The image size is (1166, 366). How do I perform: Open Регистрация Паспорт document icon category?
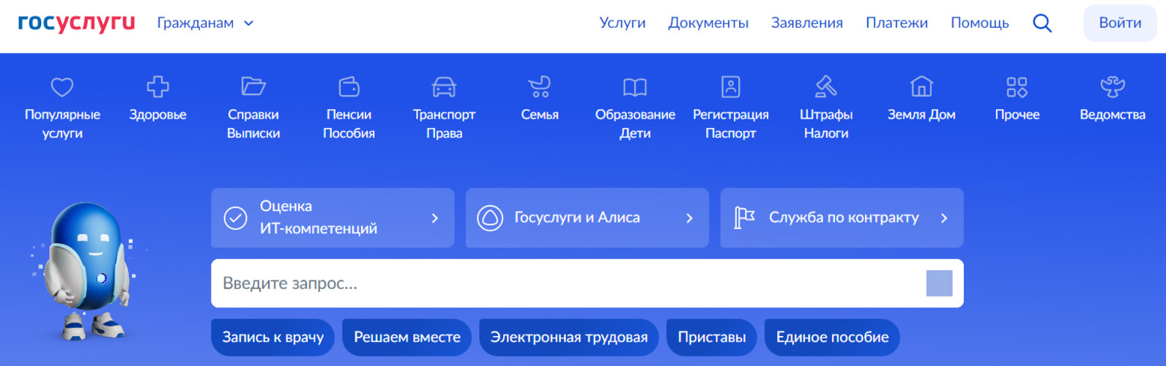(x=731, y=108)
